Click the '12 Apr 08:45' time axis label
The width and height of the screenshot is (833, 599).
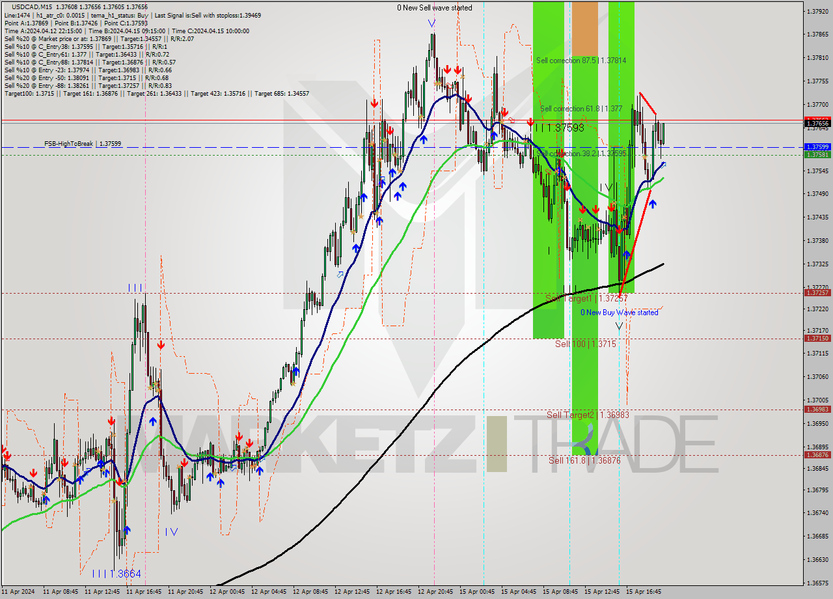point(310,592)
